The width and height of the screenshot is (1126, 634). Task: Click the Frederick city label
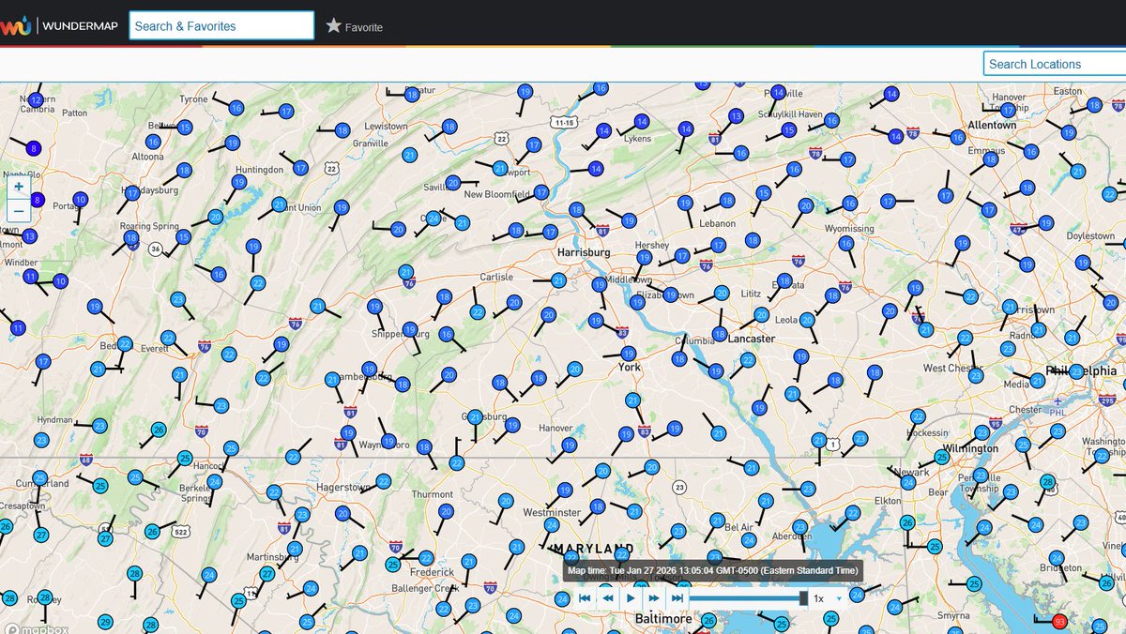(x=433, y=571)
